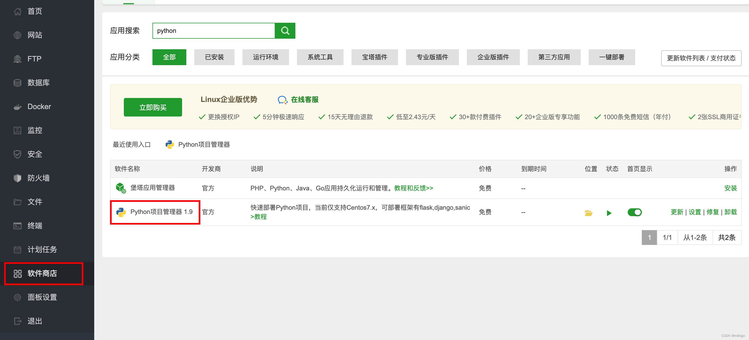Screen dimensions: 749x340
Task: Click the logout icon for 退出
Action: point(17,321)
